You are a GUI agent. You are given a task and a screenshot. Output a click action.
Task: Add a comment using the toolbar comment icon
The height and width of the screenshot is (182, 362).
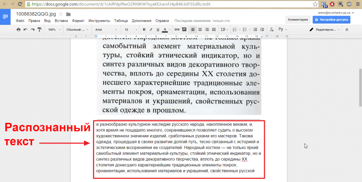pyautogui.click(x=184, y=30)
